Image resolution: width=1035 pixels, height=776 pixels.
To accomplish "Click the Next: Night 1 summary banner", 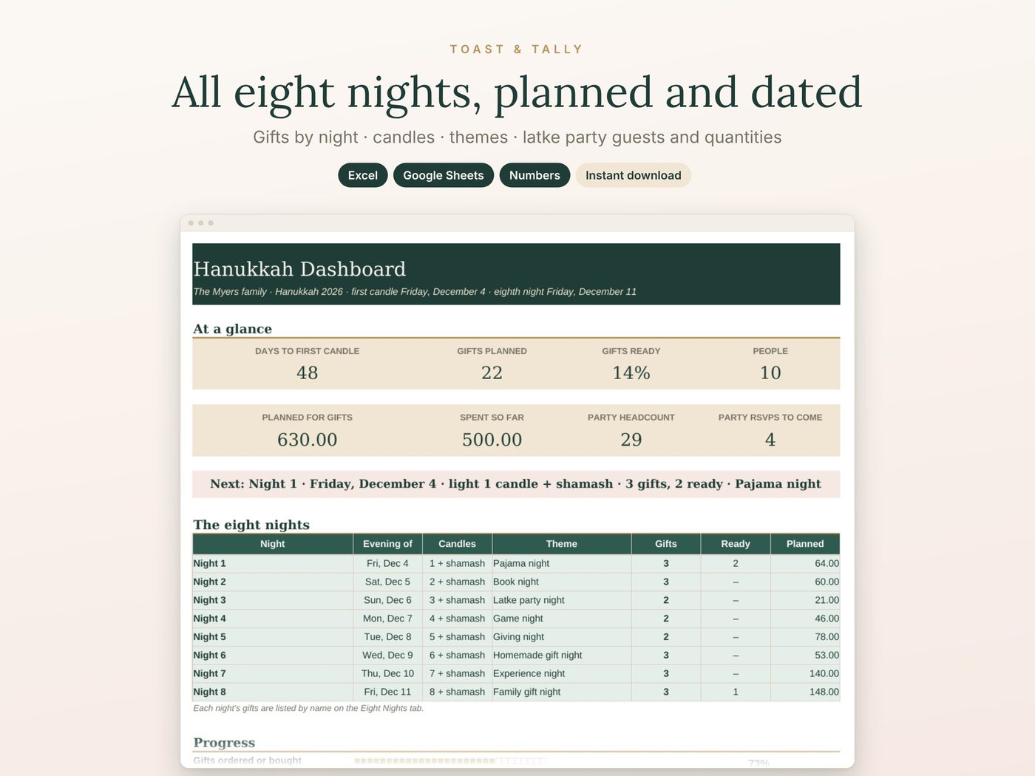I will point(516,484).
